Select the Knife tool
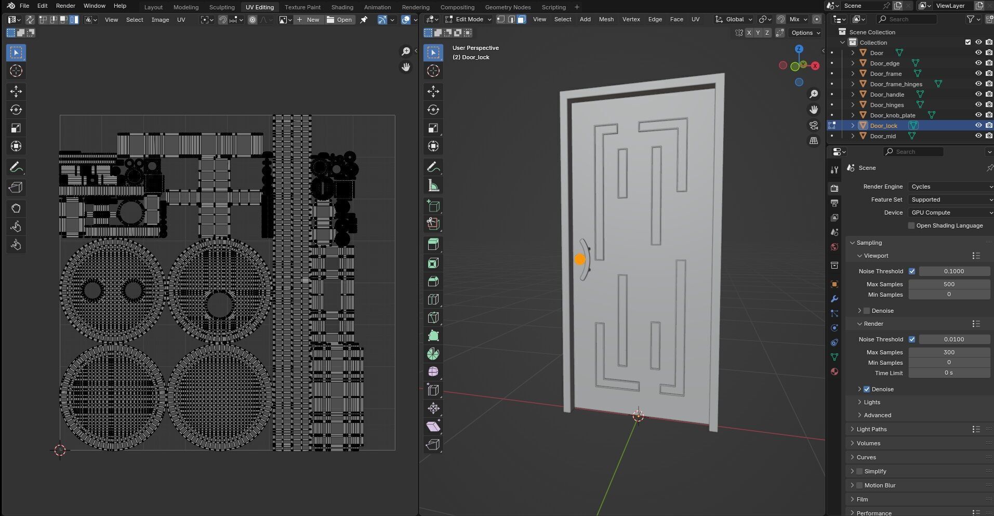Image resolution: width=994 pixels, height=516 pixels. 433,317
